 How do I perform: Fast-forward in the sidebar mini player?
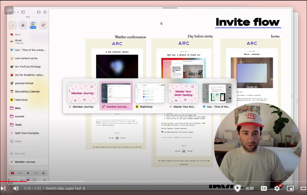[36, 173]
